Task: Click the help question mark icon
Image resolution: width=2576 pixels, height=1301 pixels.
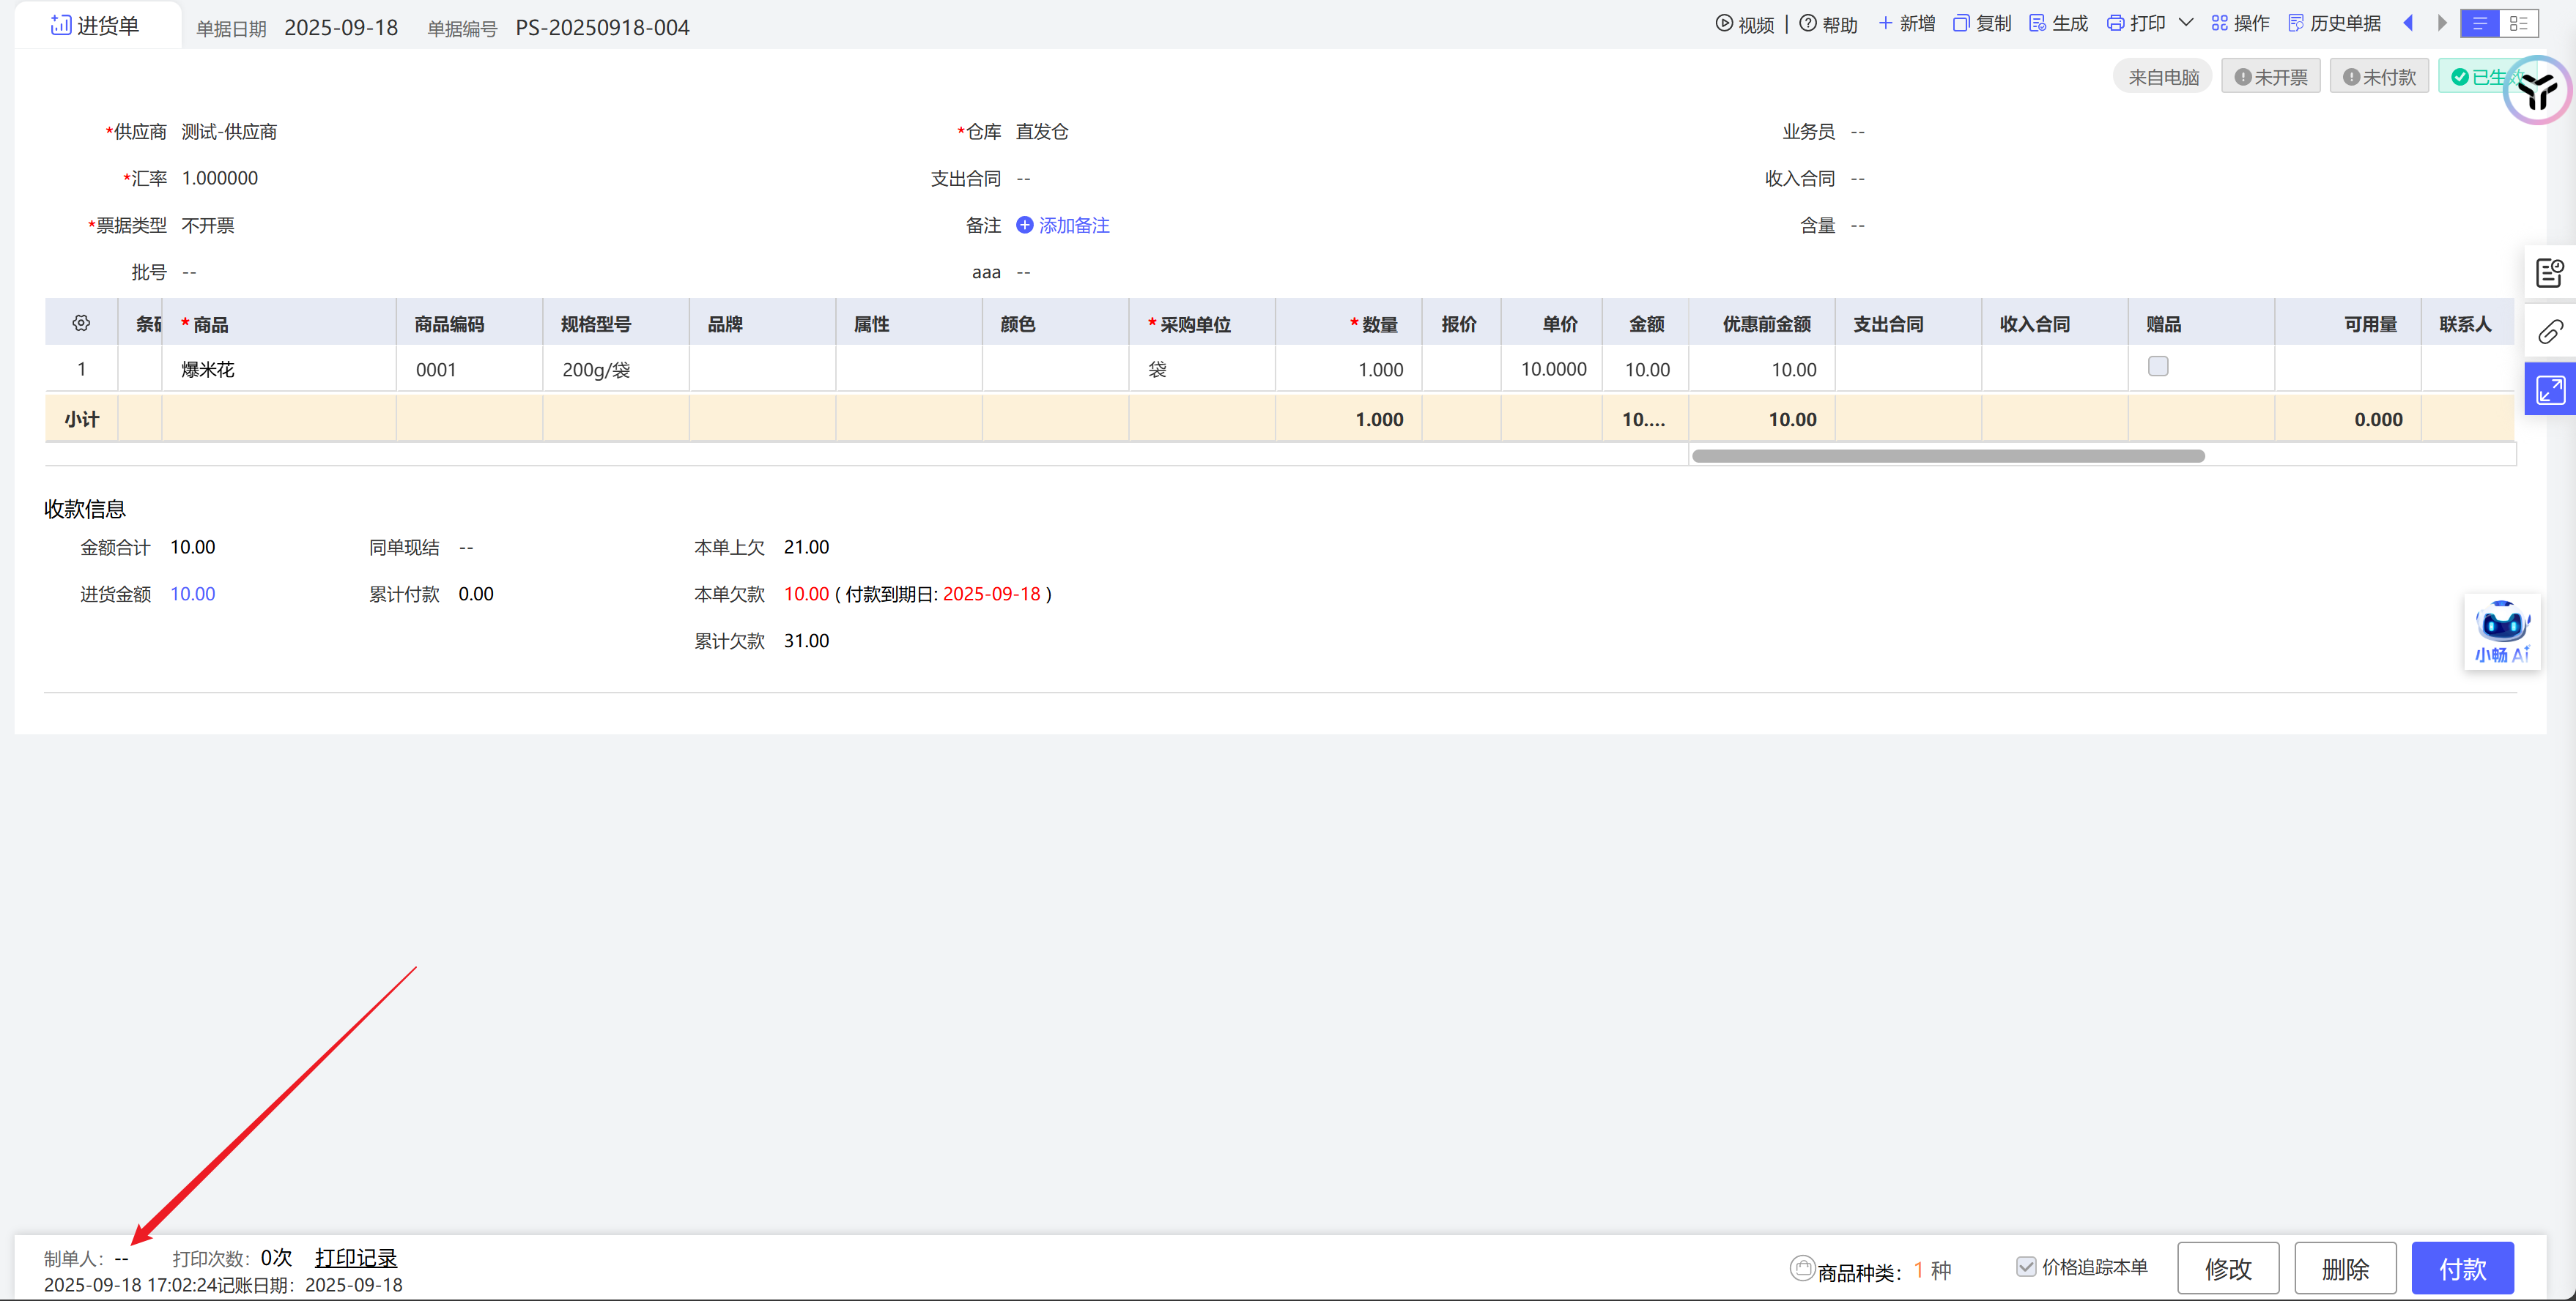Action: click(x=1808, y=23)
